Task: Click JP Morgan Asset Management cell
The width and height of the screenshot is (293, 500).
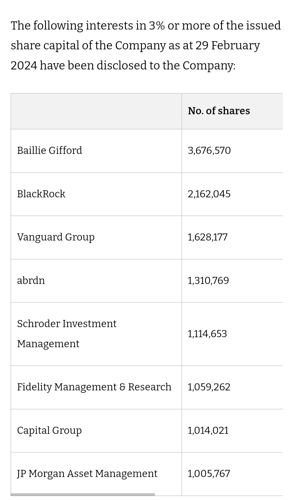Action: pyautogui.click(x=87, y=473)
